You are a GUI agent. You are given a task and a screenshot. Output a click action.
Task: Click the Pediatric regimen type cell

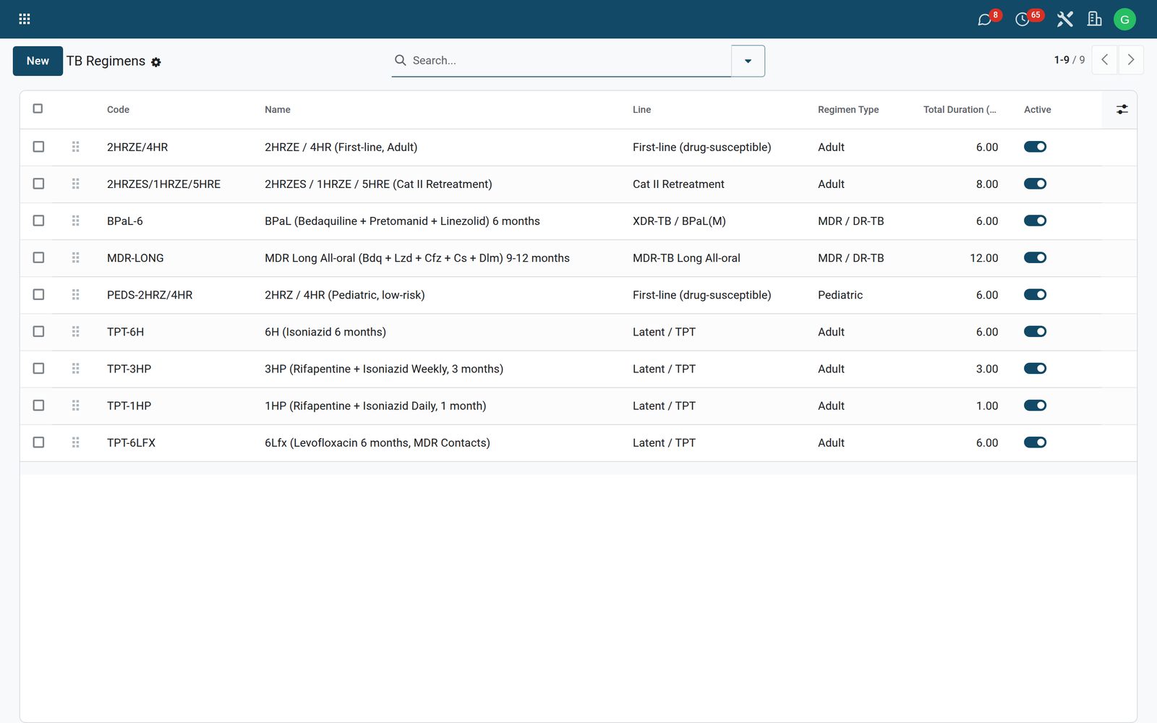(840, 295)
